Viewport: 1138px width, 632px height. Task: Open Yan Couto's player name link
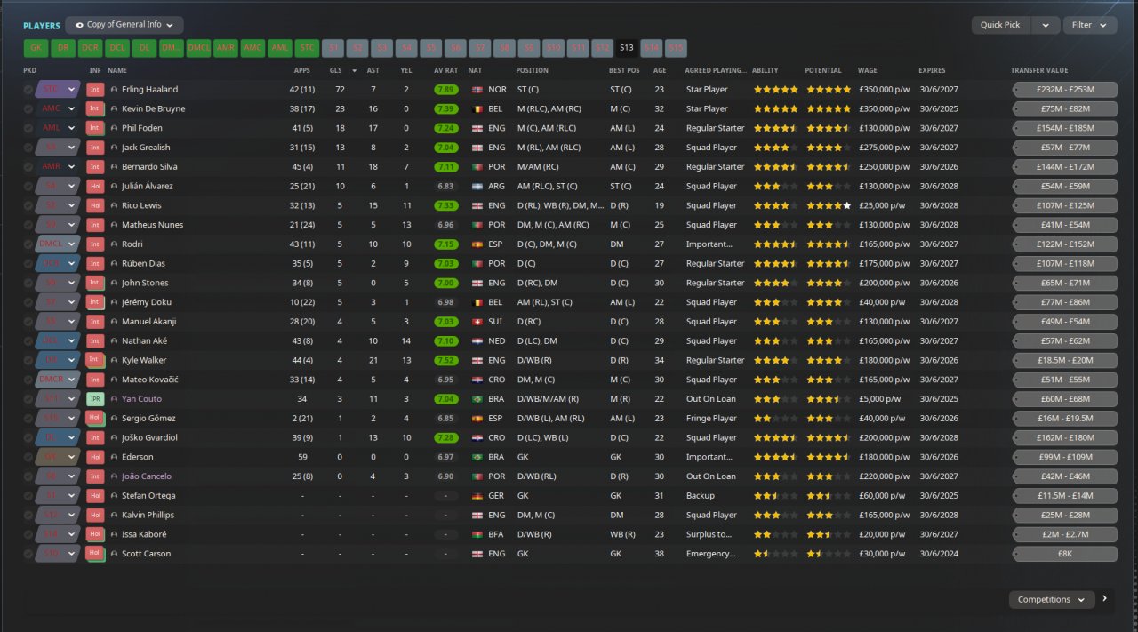pos(141,399)
